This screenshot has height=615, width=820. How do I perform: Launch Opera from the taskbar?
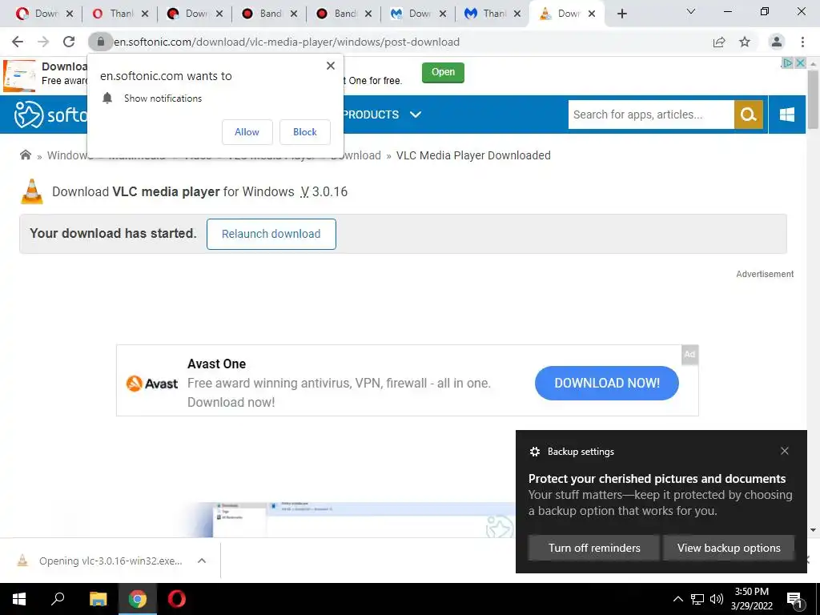point(177,599)
